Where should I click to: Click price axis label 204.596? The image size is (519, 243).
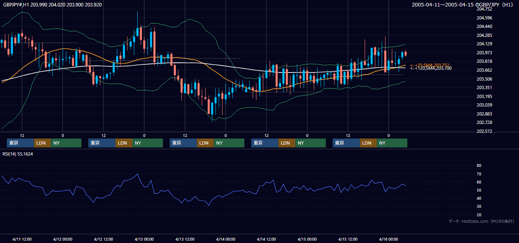[484, 18]
